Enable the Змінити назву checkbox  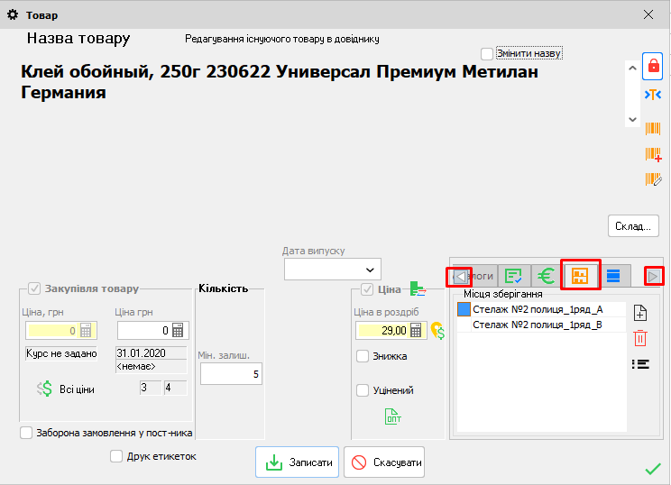coord(487,54)
